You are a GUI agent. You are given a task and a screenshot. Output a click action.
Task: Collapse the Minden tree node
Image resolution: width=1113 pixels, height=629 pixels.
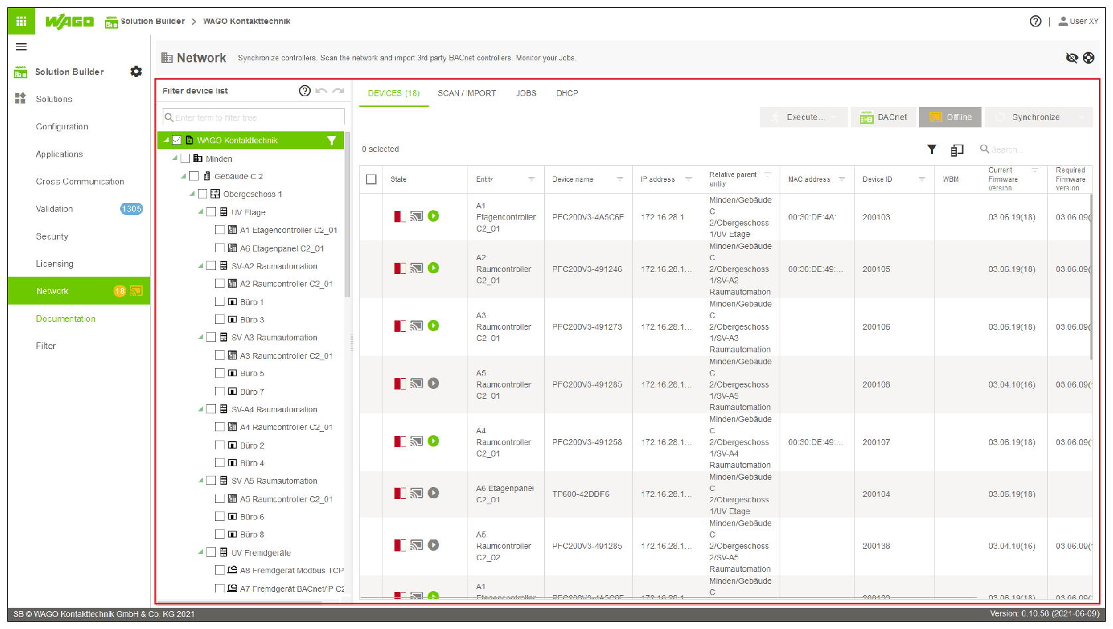175,158
